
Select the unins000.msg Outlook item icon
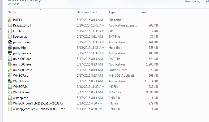10,70
